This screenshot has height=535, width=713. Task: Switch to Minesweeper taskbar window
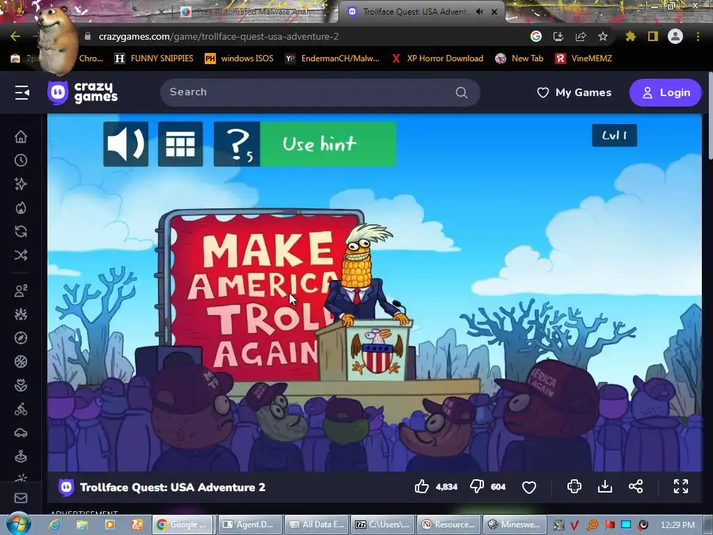tap(514, 525)
